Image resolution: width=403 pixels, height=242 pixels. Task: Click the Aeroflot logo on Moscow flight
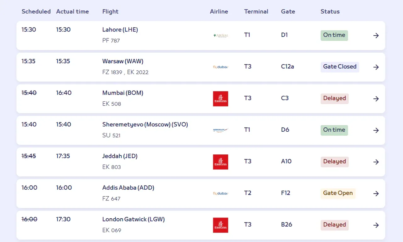[220, 130]
